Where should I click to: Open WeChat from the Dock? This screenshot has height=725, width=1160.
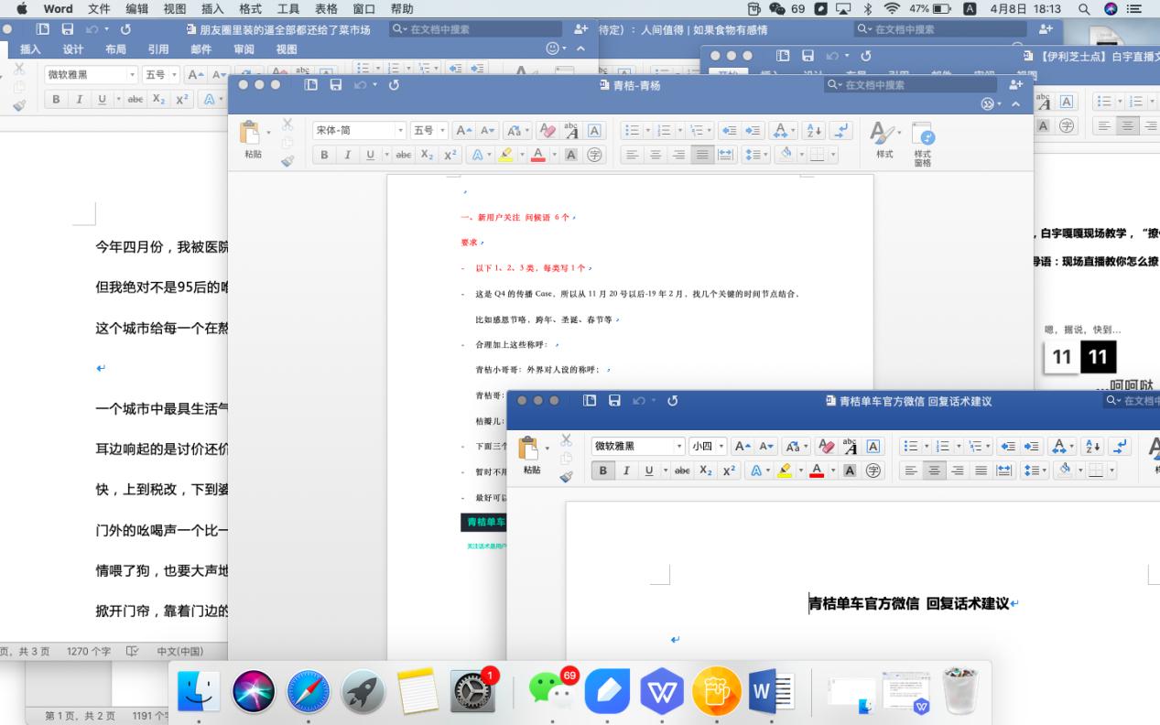point(552,691)
